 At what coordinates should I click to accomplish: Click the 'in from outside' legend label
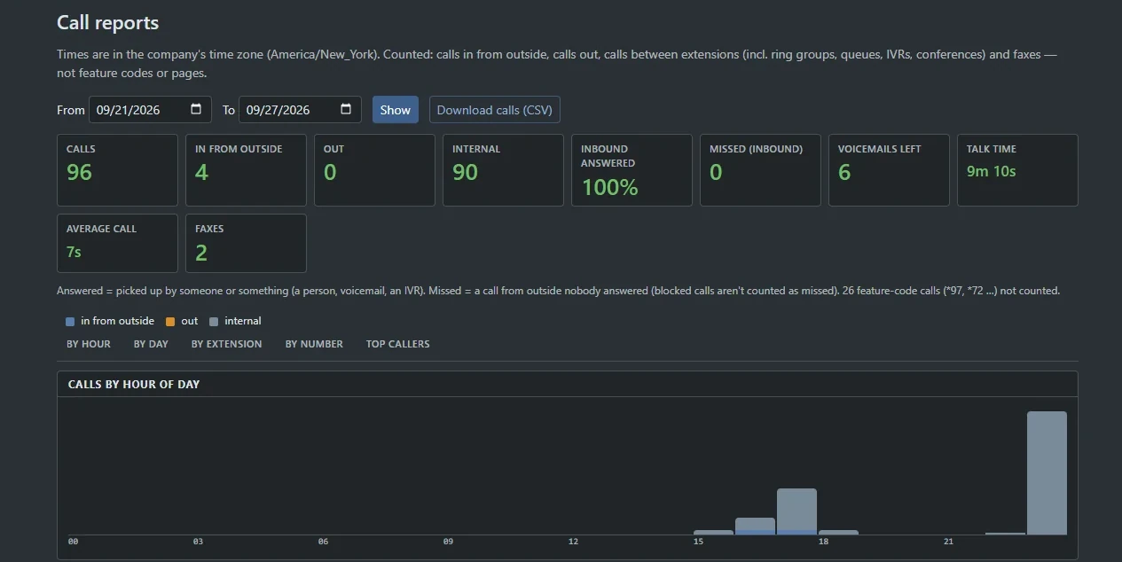click(117, 321)
